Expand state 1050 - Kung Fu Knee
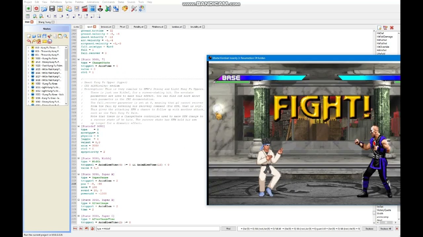This screenshot has height=237, width=423. point(29,84)
